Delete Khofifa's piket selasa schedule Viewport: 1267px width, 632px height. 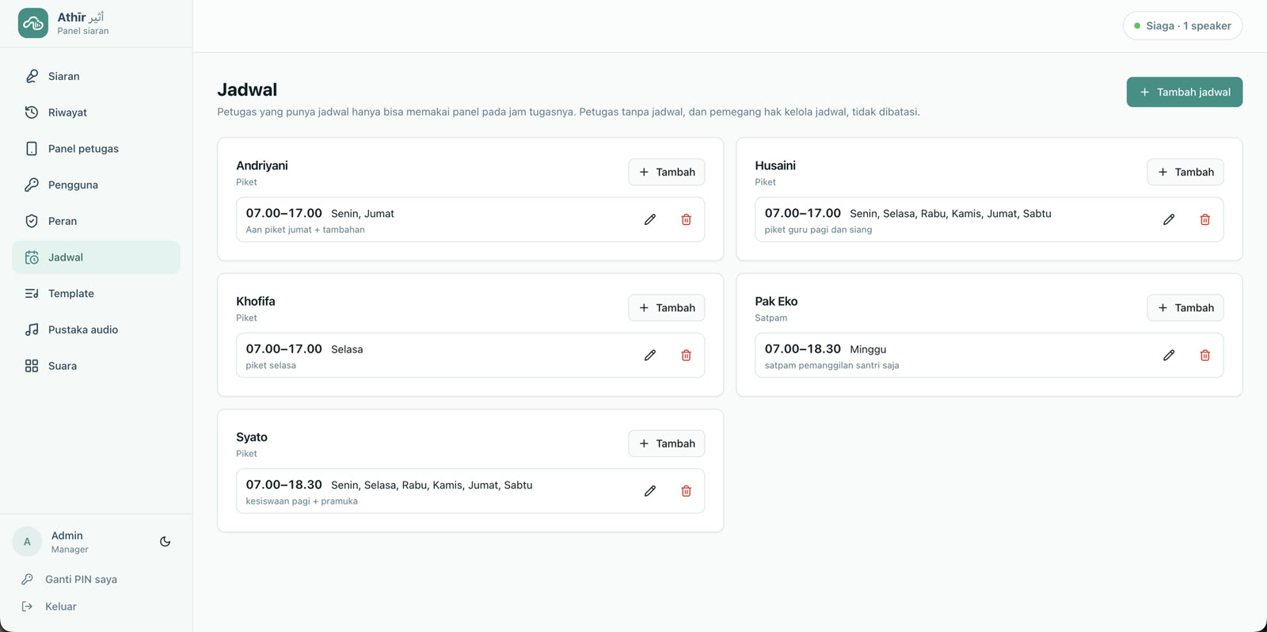(687, 355)
